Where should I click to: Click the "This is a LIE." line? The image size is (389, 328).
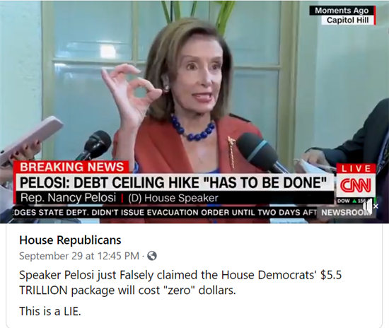50,311
